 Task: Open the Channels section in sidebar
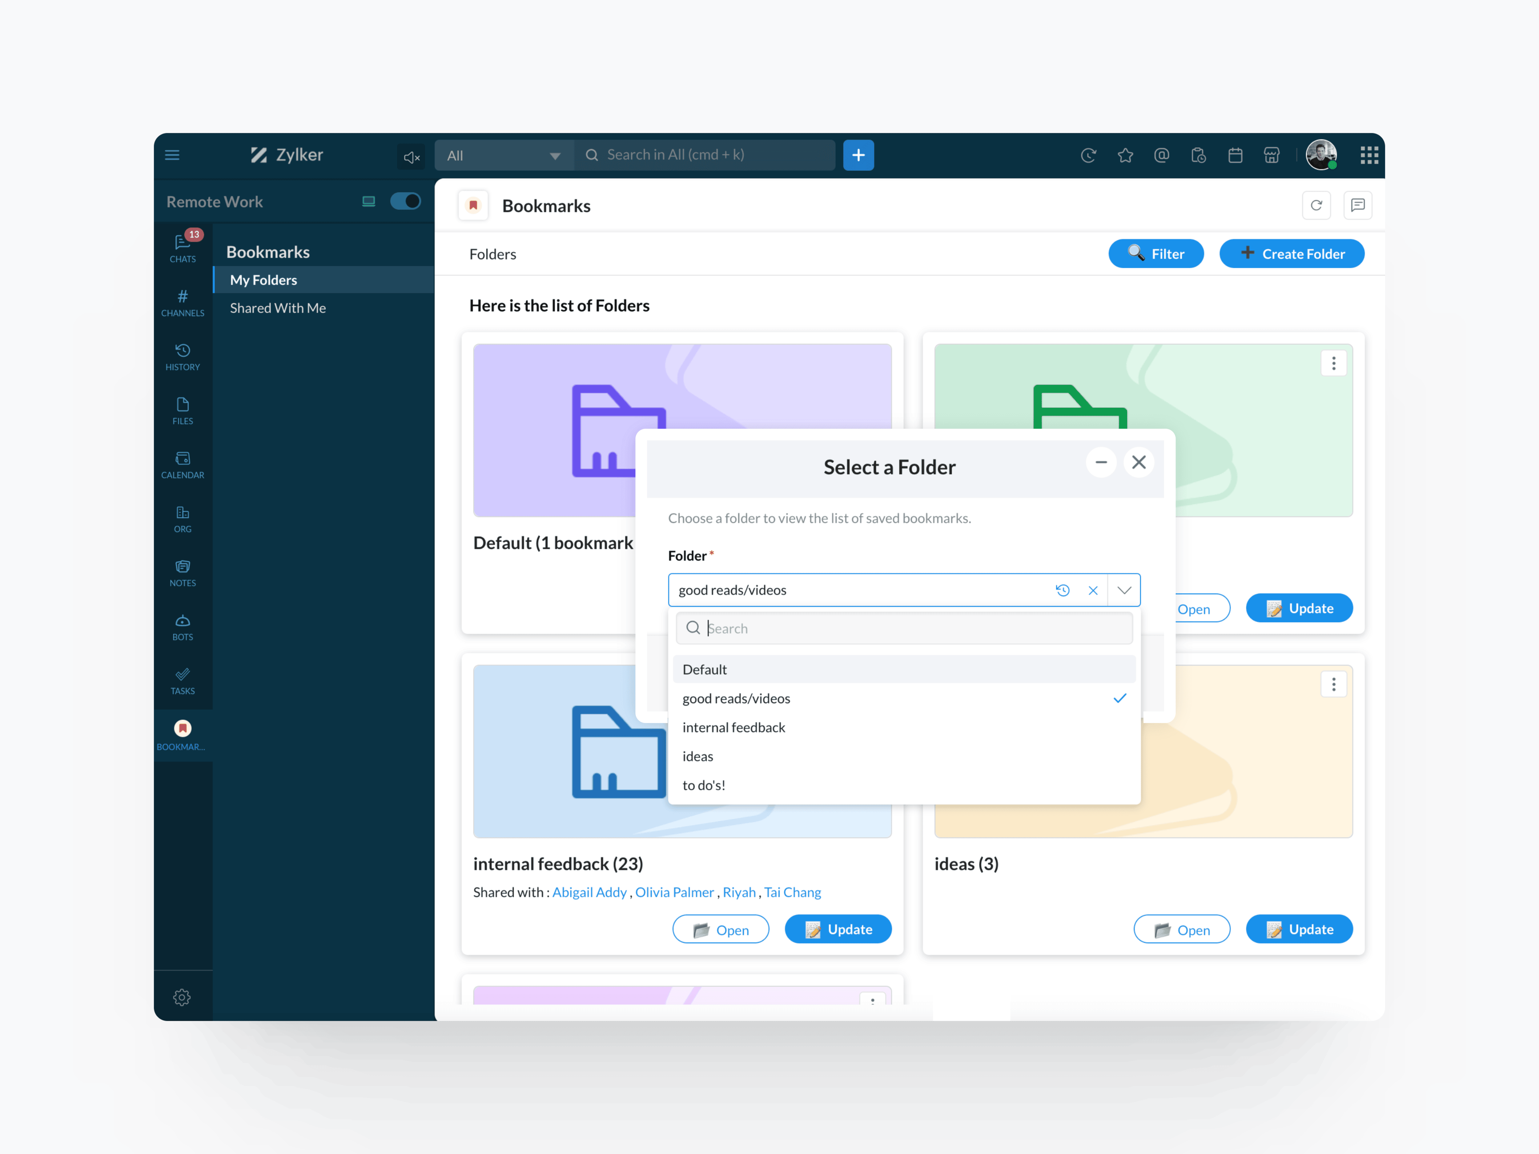[182, 303]
